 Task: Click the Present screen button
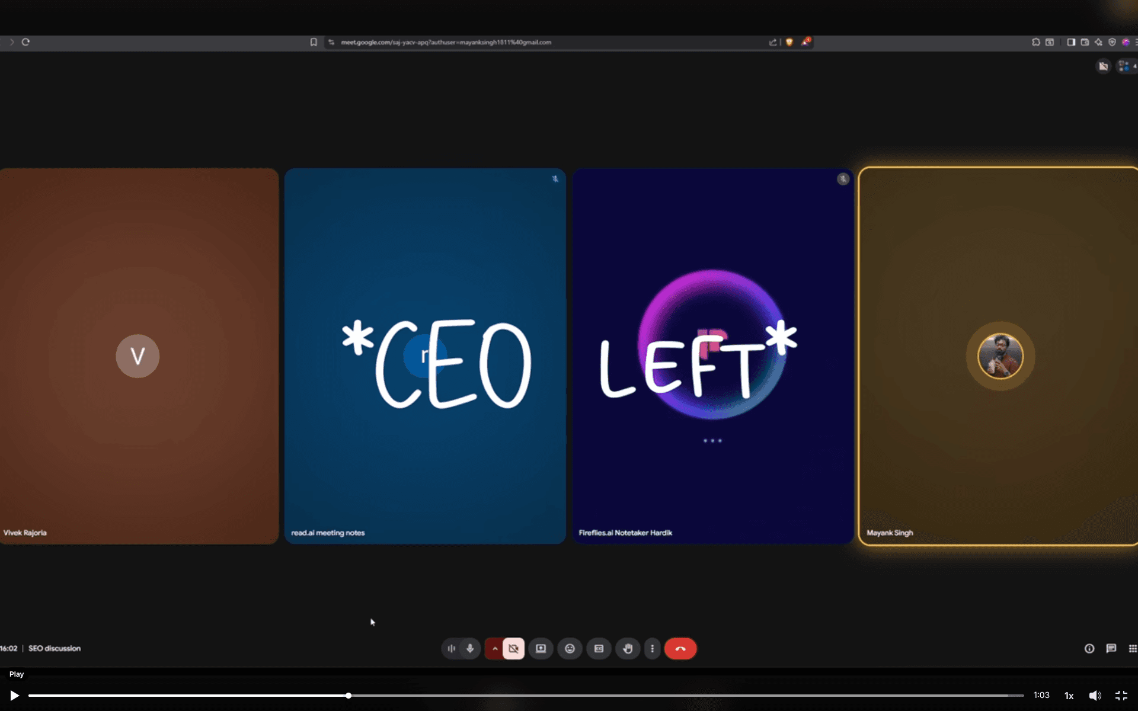coord(541,649)
